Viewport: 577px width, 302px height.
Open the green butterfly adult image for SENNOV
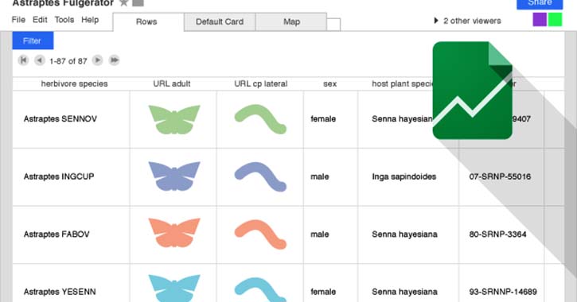[174, 119]
